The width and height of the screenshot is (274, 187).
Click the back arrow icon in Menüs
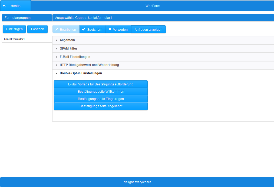coord(5,5)
